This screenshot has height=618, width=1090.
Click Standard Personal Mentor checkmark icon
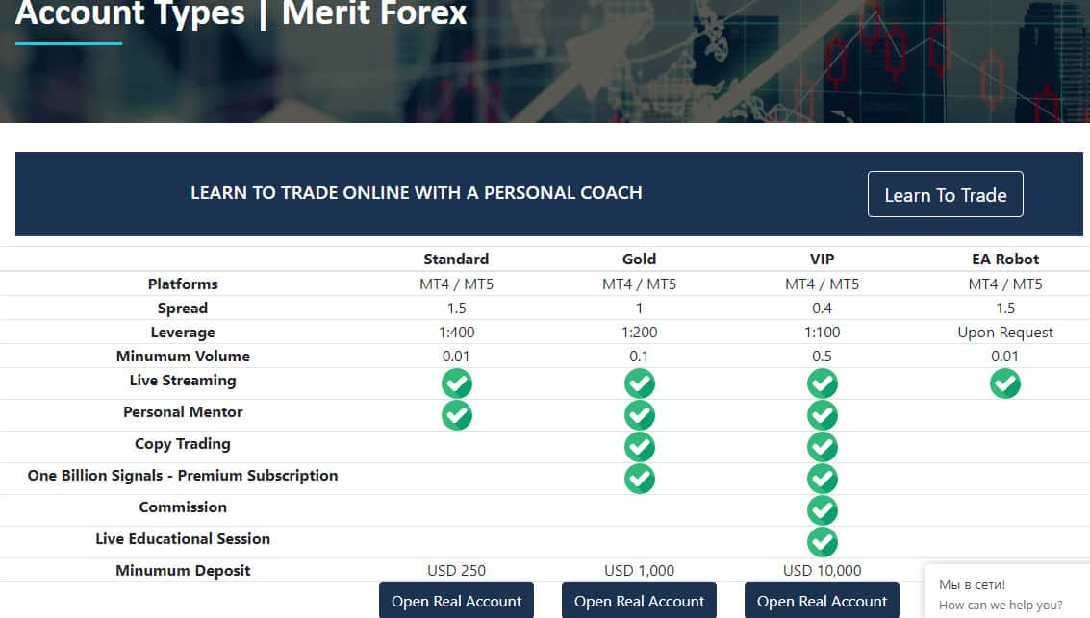pos(457,415)
